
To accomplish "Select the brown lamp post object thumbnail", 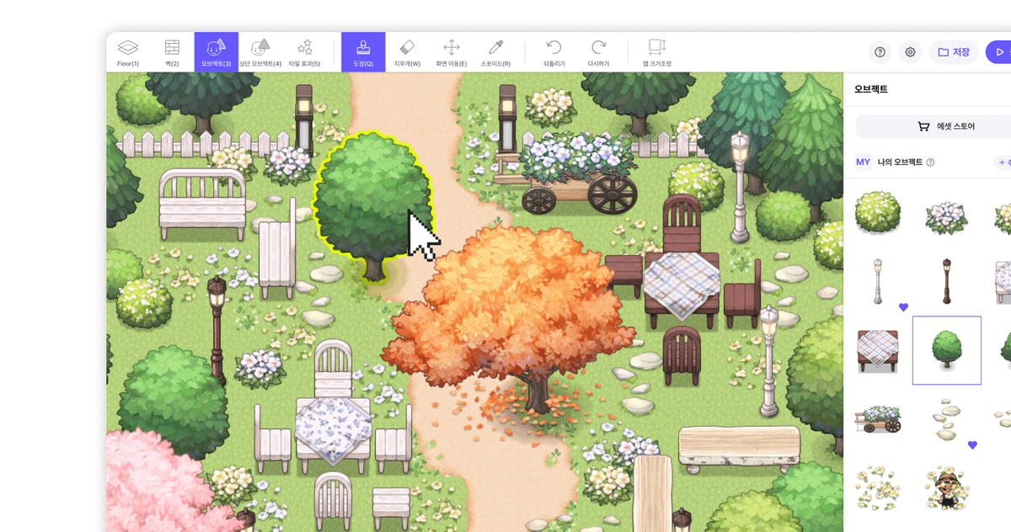I will click(946, 280).
